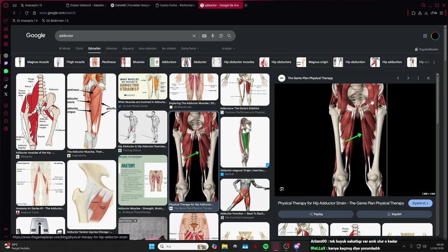Open Google's on-screen keyboard input tool
The height and width of the screenshot is (252, 448).
[204, 36]
